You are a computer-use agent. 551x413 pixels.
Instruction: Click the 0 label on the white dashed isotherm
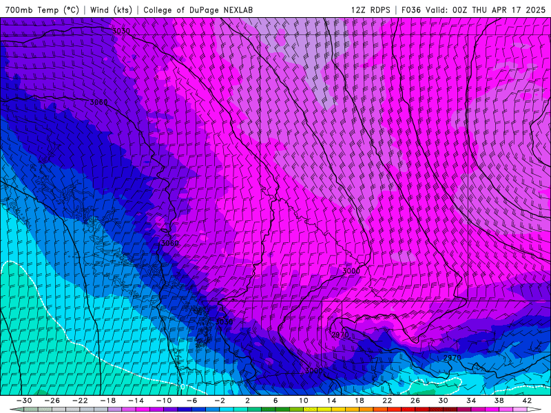click(183, 387)
